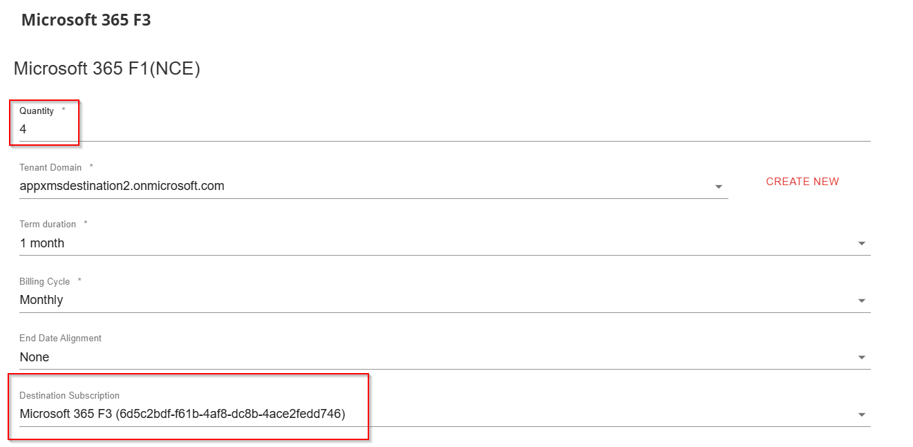Image resolution: width=913 pixels, height=447 pixels.
Task: Click the Destination Subscription label
Action: [69, 396]
